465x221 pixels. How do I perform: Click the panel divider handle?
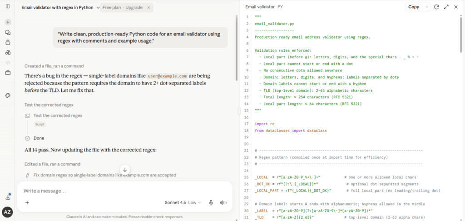pyautogui.click(x=239, y=111)
